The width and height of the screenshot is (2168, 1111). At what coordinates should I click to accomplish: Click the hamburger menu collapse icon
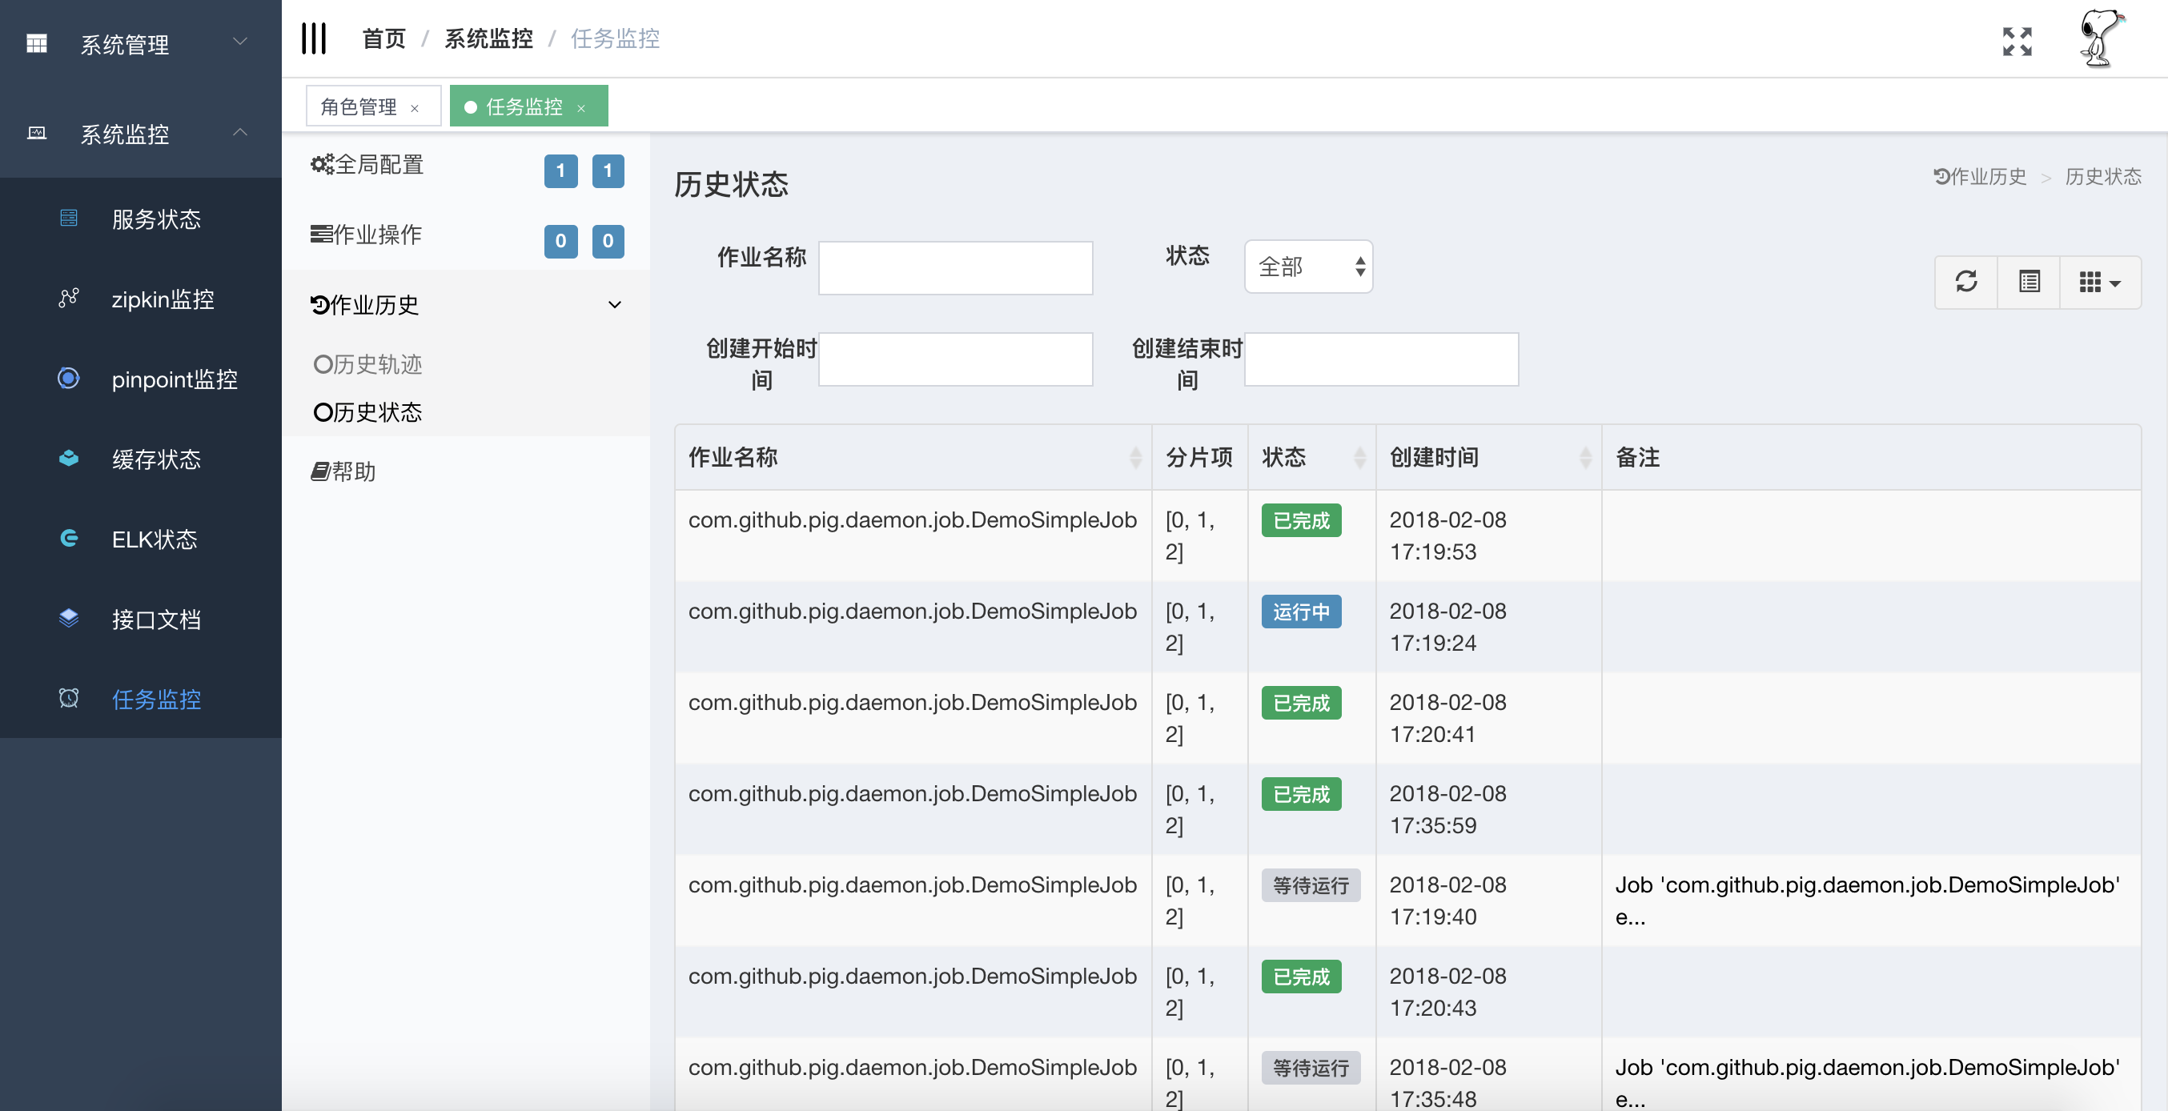coord(313,38)
